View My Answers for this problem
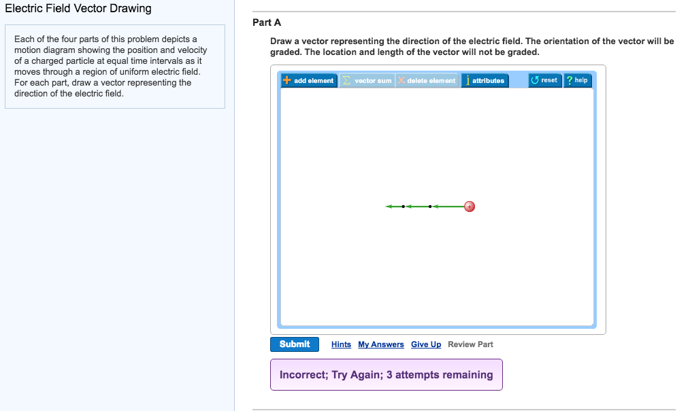The image size is (690, 411). click(x=380, y=344)
